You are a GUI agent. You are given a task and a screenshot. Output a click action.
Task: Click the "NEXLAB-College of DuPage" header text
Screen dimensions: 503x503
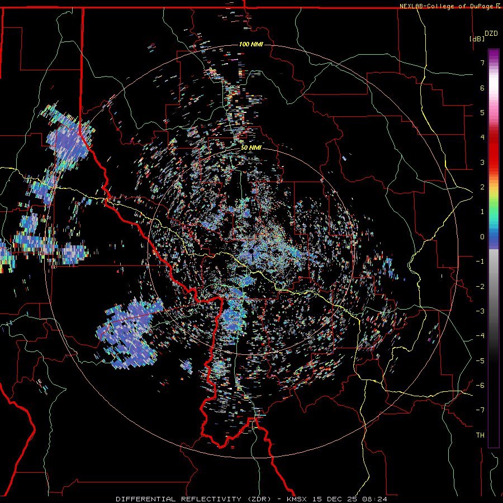pos(446,6)
